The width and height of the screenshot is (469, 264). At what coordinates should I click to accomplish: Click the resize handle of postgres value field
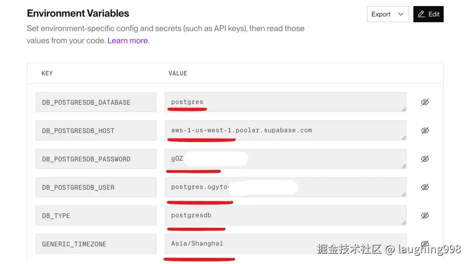click(x=404, y=109)
